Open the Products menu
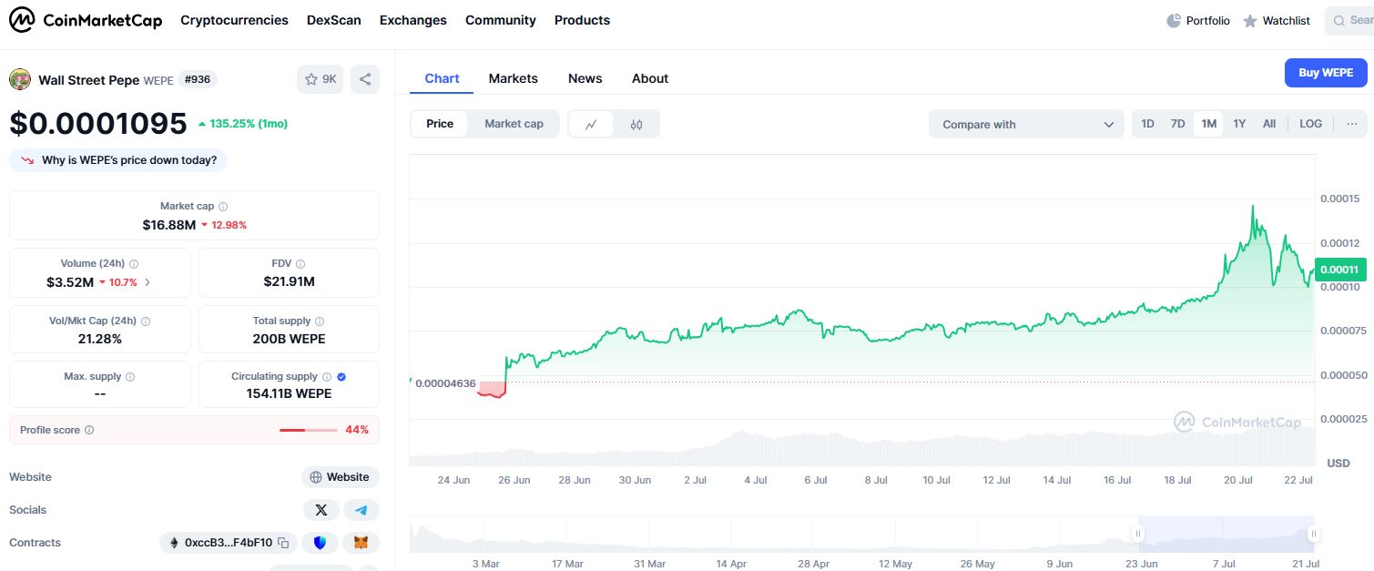This screenshot has height=571, width=1374. pyautogui.click(x=582, y=20)
